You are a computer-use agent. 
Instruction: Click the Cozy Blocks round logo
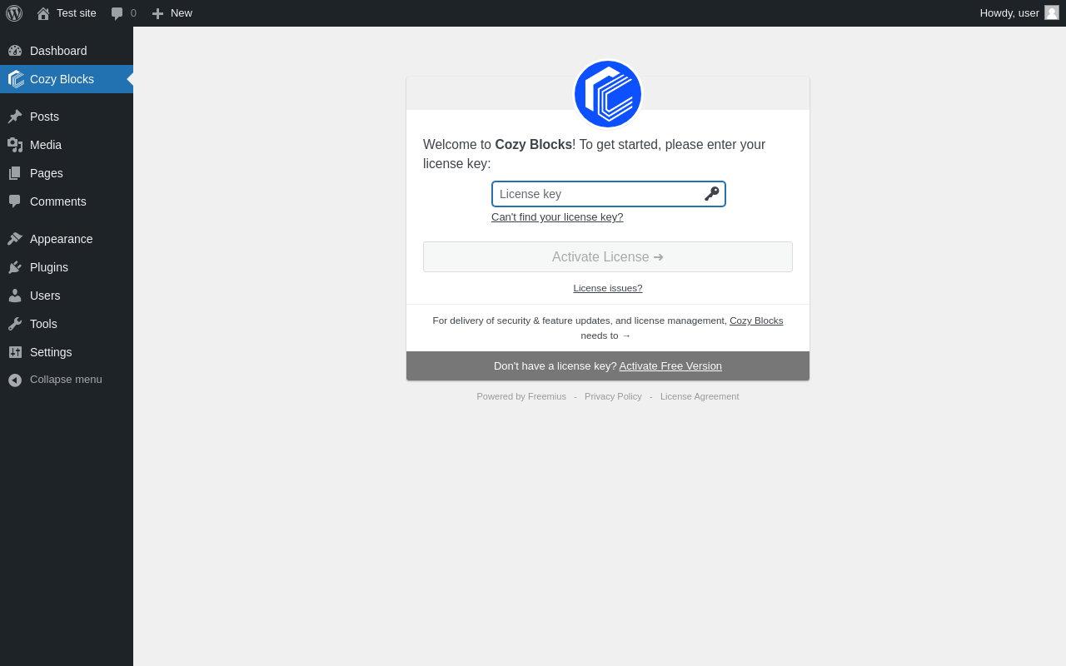[x=608, y=94]
